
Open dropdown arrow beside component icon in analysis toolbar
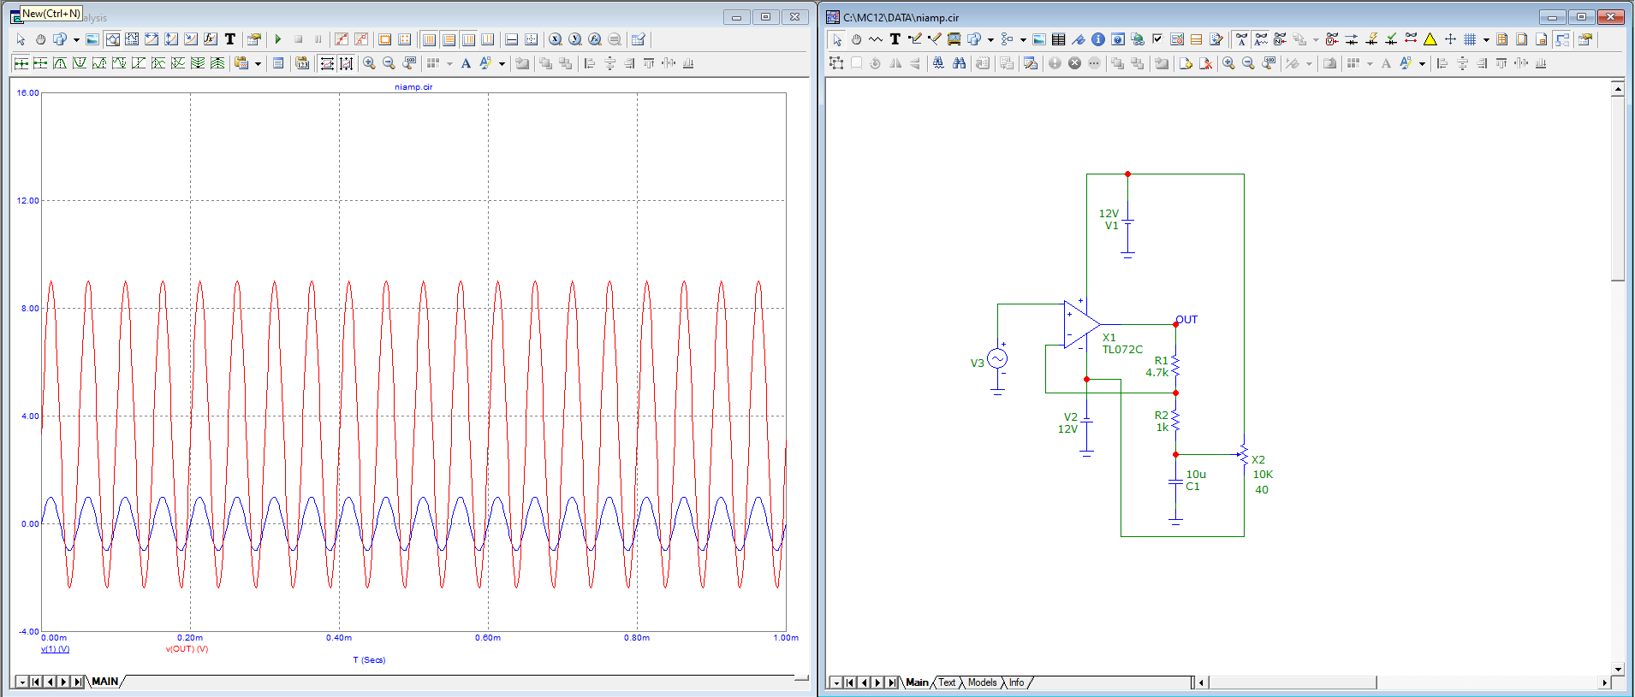tap(76, 39)
